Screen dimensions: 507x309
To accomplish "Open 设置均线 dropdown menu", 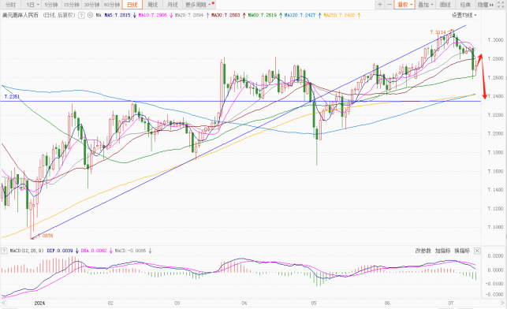I will [464, 15].
